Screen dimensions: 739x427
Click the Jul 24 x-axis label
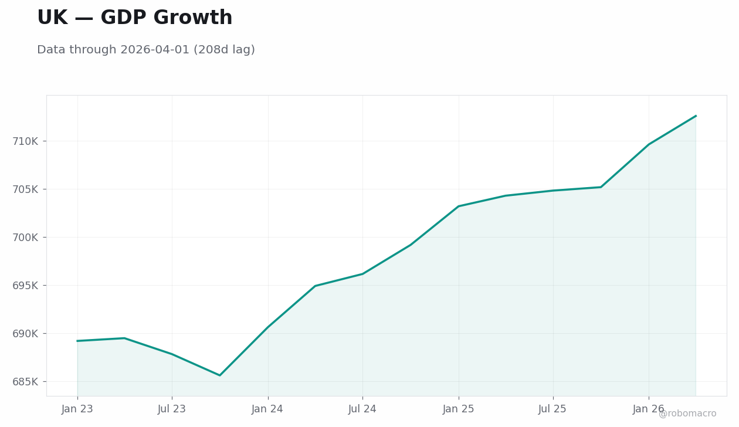362,409
